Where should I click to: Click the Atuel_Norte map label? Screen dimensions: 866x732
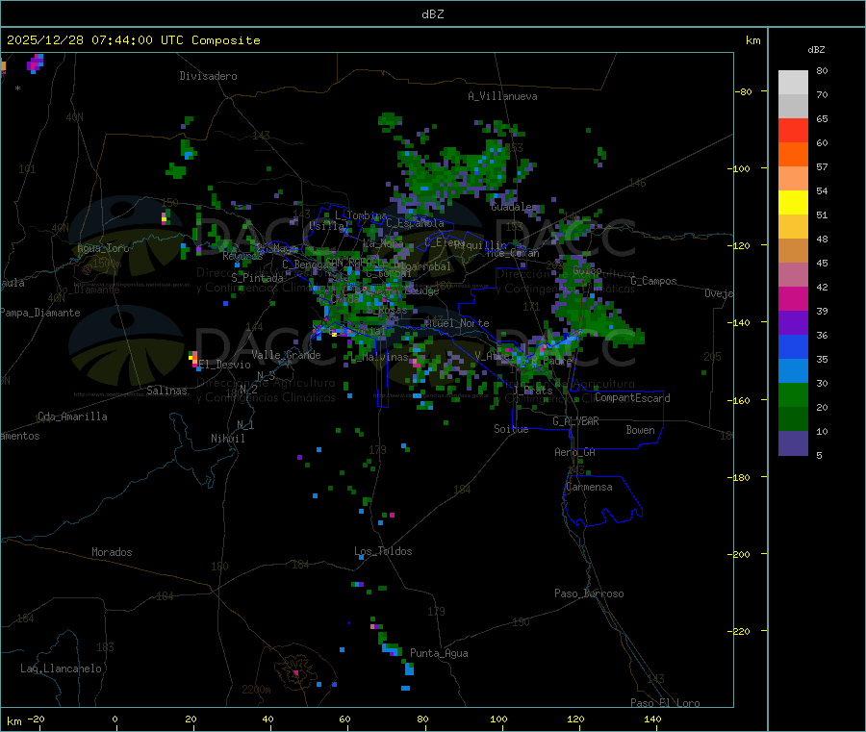pos(457,323)
